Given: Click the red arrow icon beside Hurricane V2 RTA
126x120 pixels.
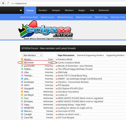Looking at the screenshot, I should tap(56, 111).
